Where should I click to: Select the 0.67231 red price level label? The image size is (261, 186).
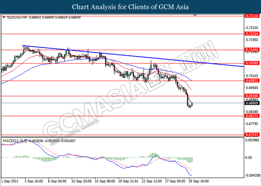pyautogui.click(x=252, y=135)
